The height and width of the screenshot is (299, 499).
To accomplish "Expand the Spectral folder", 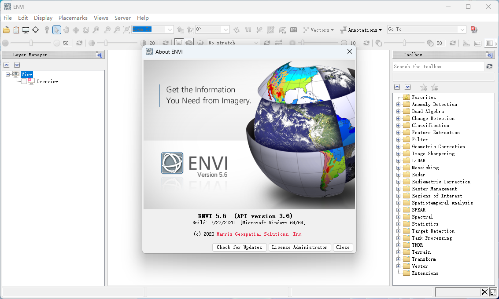I will (398, 217).
